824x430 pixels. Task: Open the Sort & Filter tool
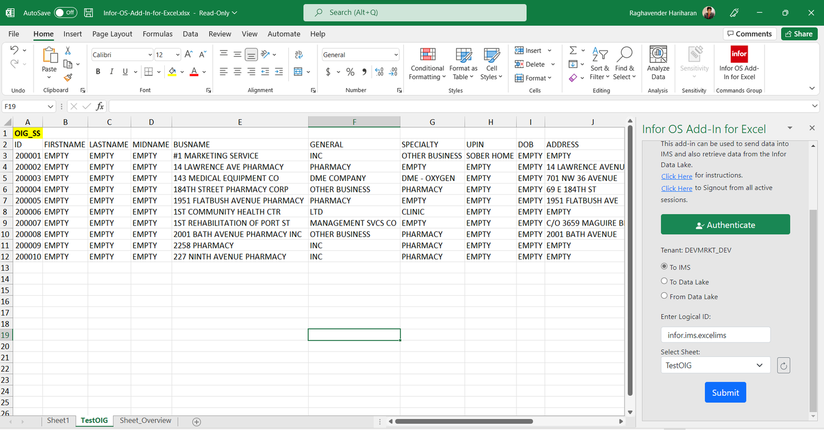point(600,64)
